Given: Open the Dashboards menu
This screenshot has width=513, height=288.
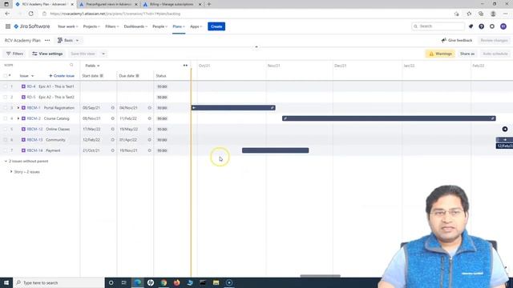Looking at the screenshot, I should 135,26.
